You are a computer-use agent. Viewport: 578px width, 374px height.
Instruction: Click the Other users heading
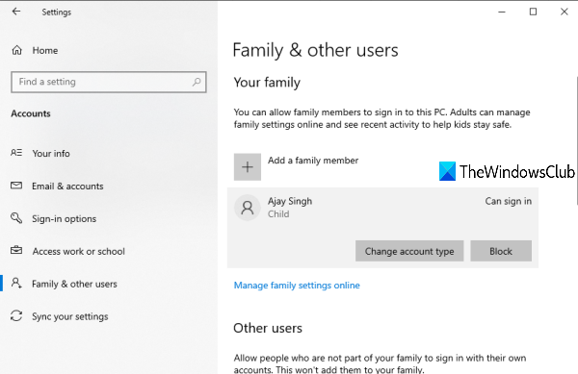click(x=268, y=328)
